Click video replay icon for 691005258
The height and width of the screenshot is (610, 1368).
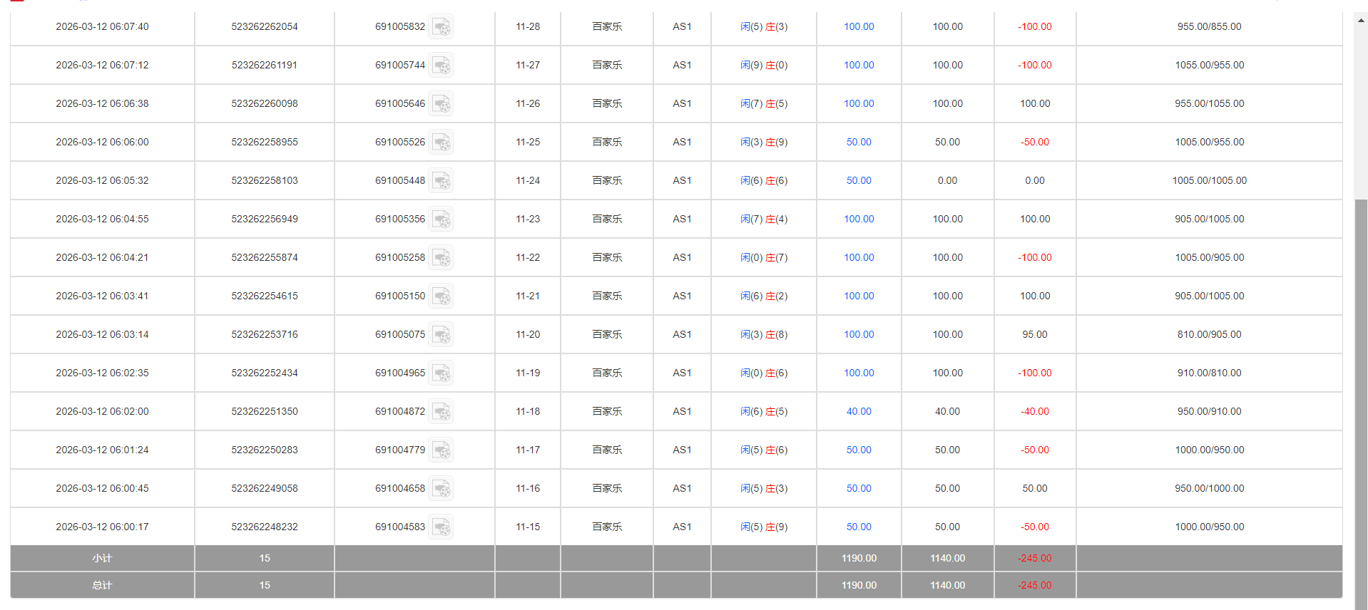click(x=441, y=258)
